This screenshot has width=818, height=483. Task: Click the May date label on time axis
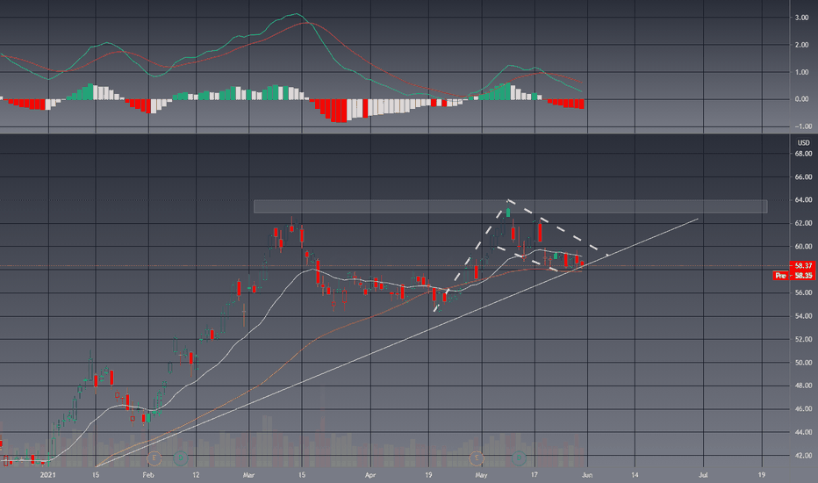(482, 474)
